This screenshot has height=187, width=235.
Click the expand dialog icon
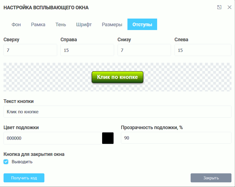[x=219, y=7]
